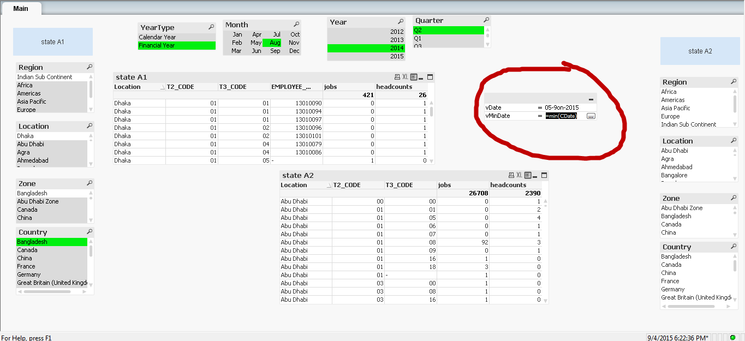
Task: Open the vMinDate expression editor button
Action: [x=591, y=116]
